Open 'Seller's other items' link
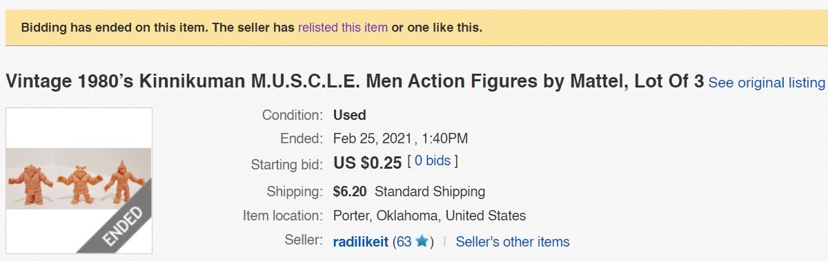 [x=513, y=242]
